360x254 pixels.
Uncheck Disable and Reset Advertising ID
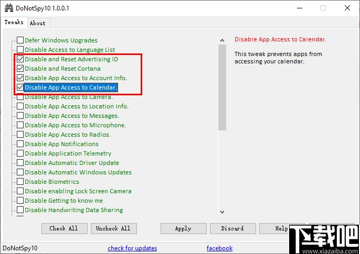[x=20, y=59]
